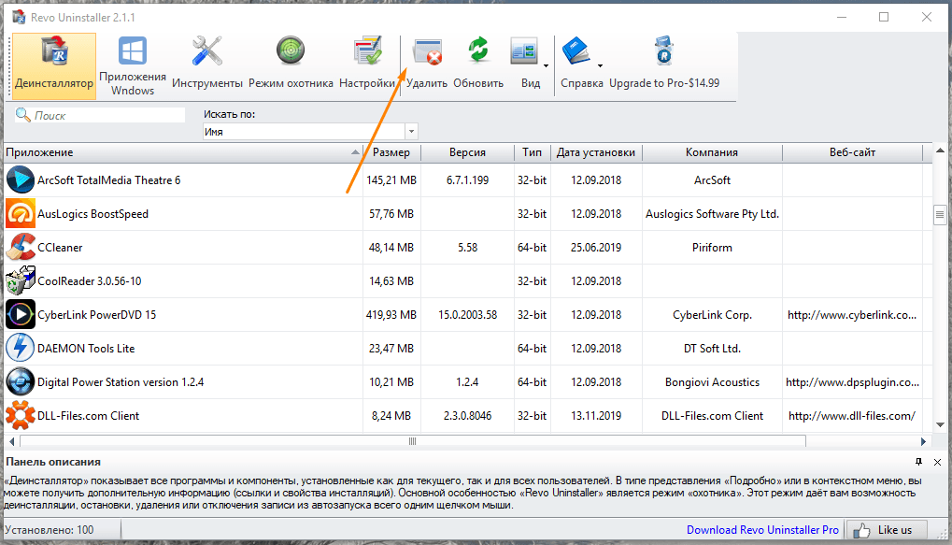952x545 pixels.
Task: Select CCleaner in the application list
Action: pyautogui.click(x=60, y=248)
